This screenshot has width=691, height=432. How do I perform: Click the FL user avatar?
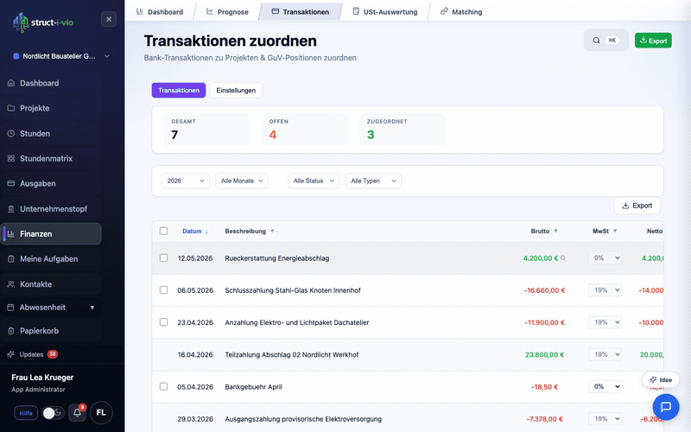pyautogui.click(x=101, y=413)
